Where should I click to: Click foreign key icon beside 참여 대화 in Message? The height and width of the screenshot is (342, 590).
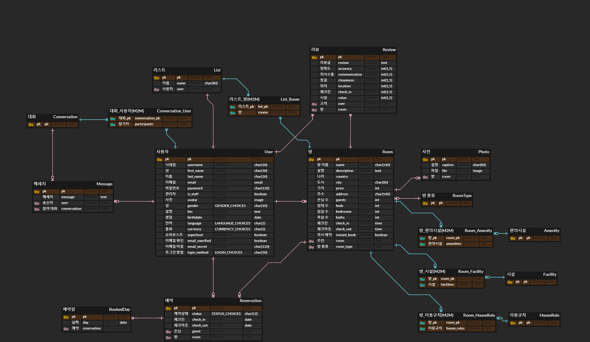pyautogui.click(x=37, y=209)
